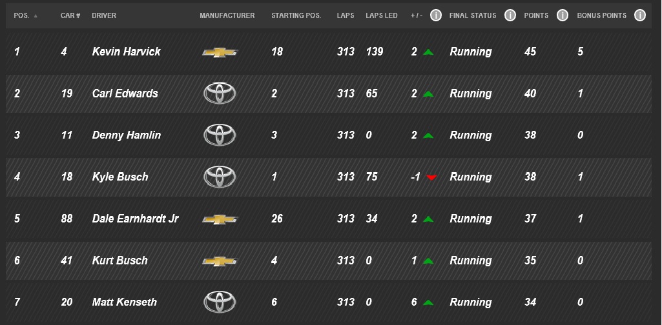Select driver name Kurt Busch
662x325 pixels.
pyautogui.click(x=120, y=261)
